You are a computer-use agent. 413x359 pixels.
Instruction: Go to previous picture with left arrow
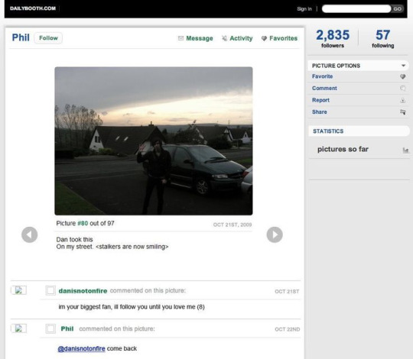point(30,234)
